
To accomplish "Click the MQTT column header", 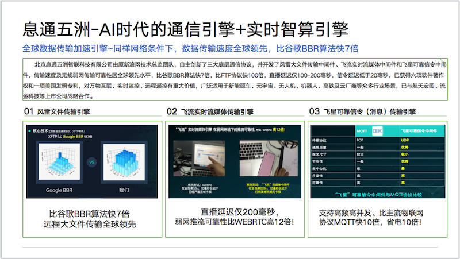I will point(362,131).
